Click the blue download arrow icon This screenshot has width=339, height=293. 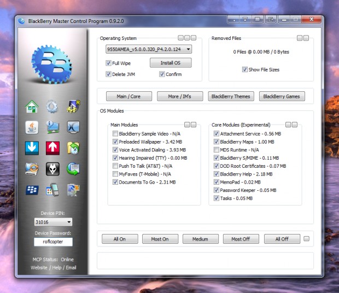point(32,148)
